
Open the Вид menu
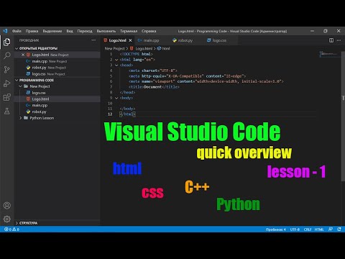pyautogui.click(x=70, y=31)
